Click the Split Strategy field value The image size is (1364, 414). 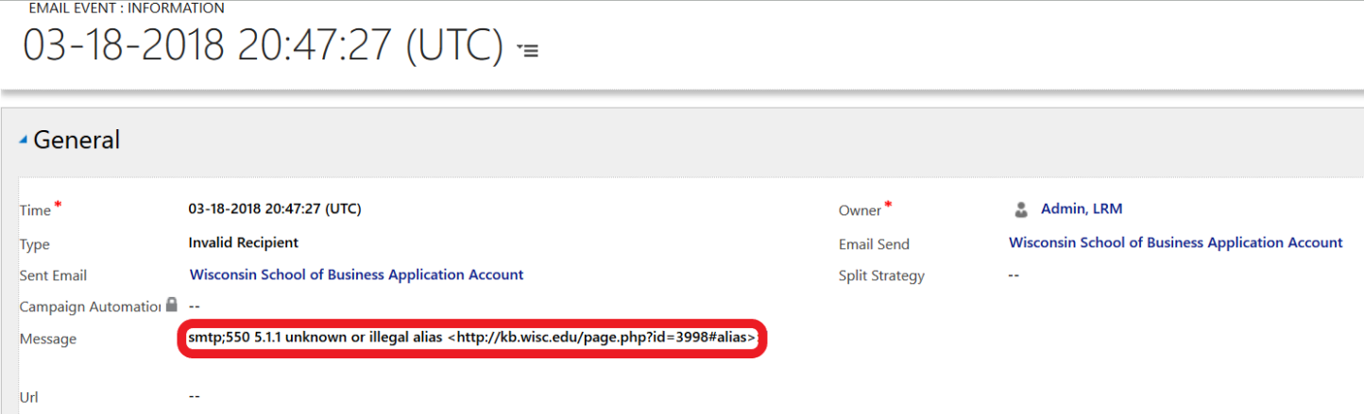1014,275
